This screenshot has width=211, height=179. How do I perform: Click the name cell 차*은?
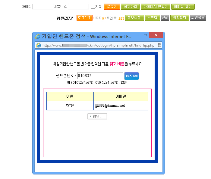click(x=70, y=106)
